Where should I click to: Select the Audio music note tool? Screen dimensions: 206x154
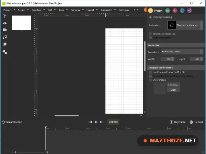[x=4, y=37]
